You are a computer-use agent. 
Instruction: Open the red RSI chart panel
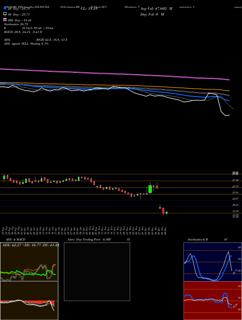[212, 301]
